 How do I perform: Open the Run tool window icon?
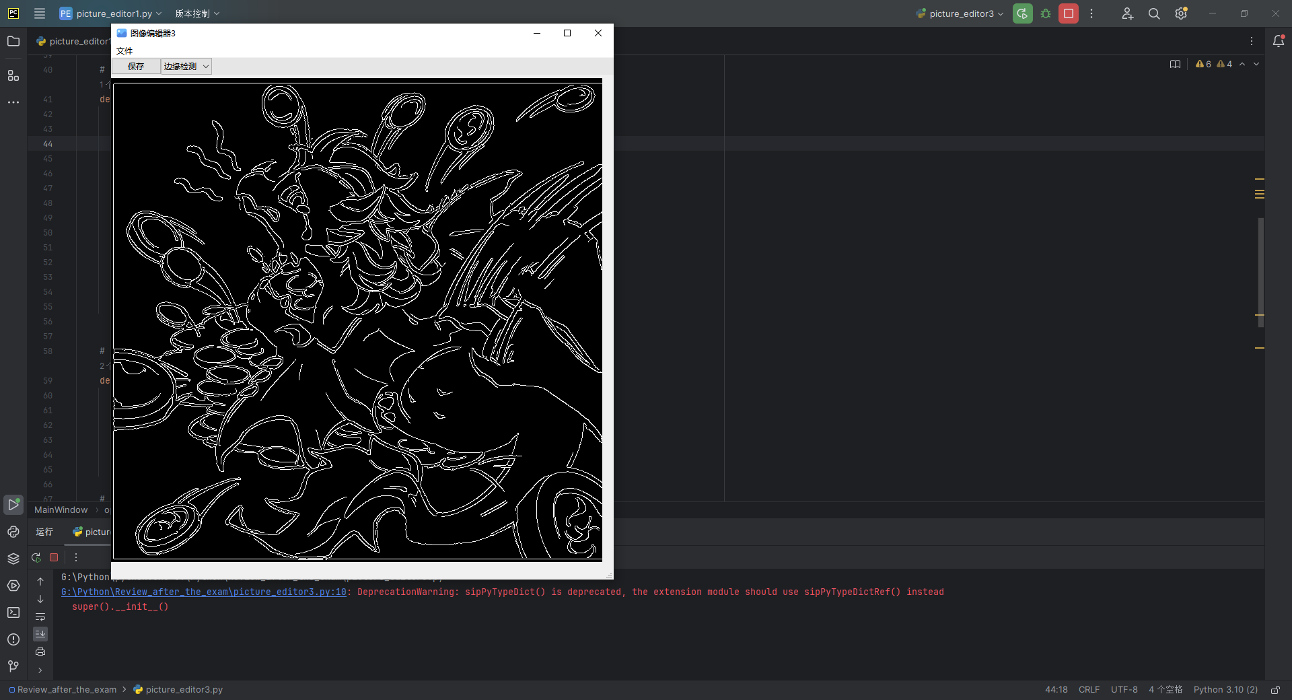tap(13, 504)
